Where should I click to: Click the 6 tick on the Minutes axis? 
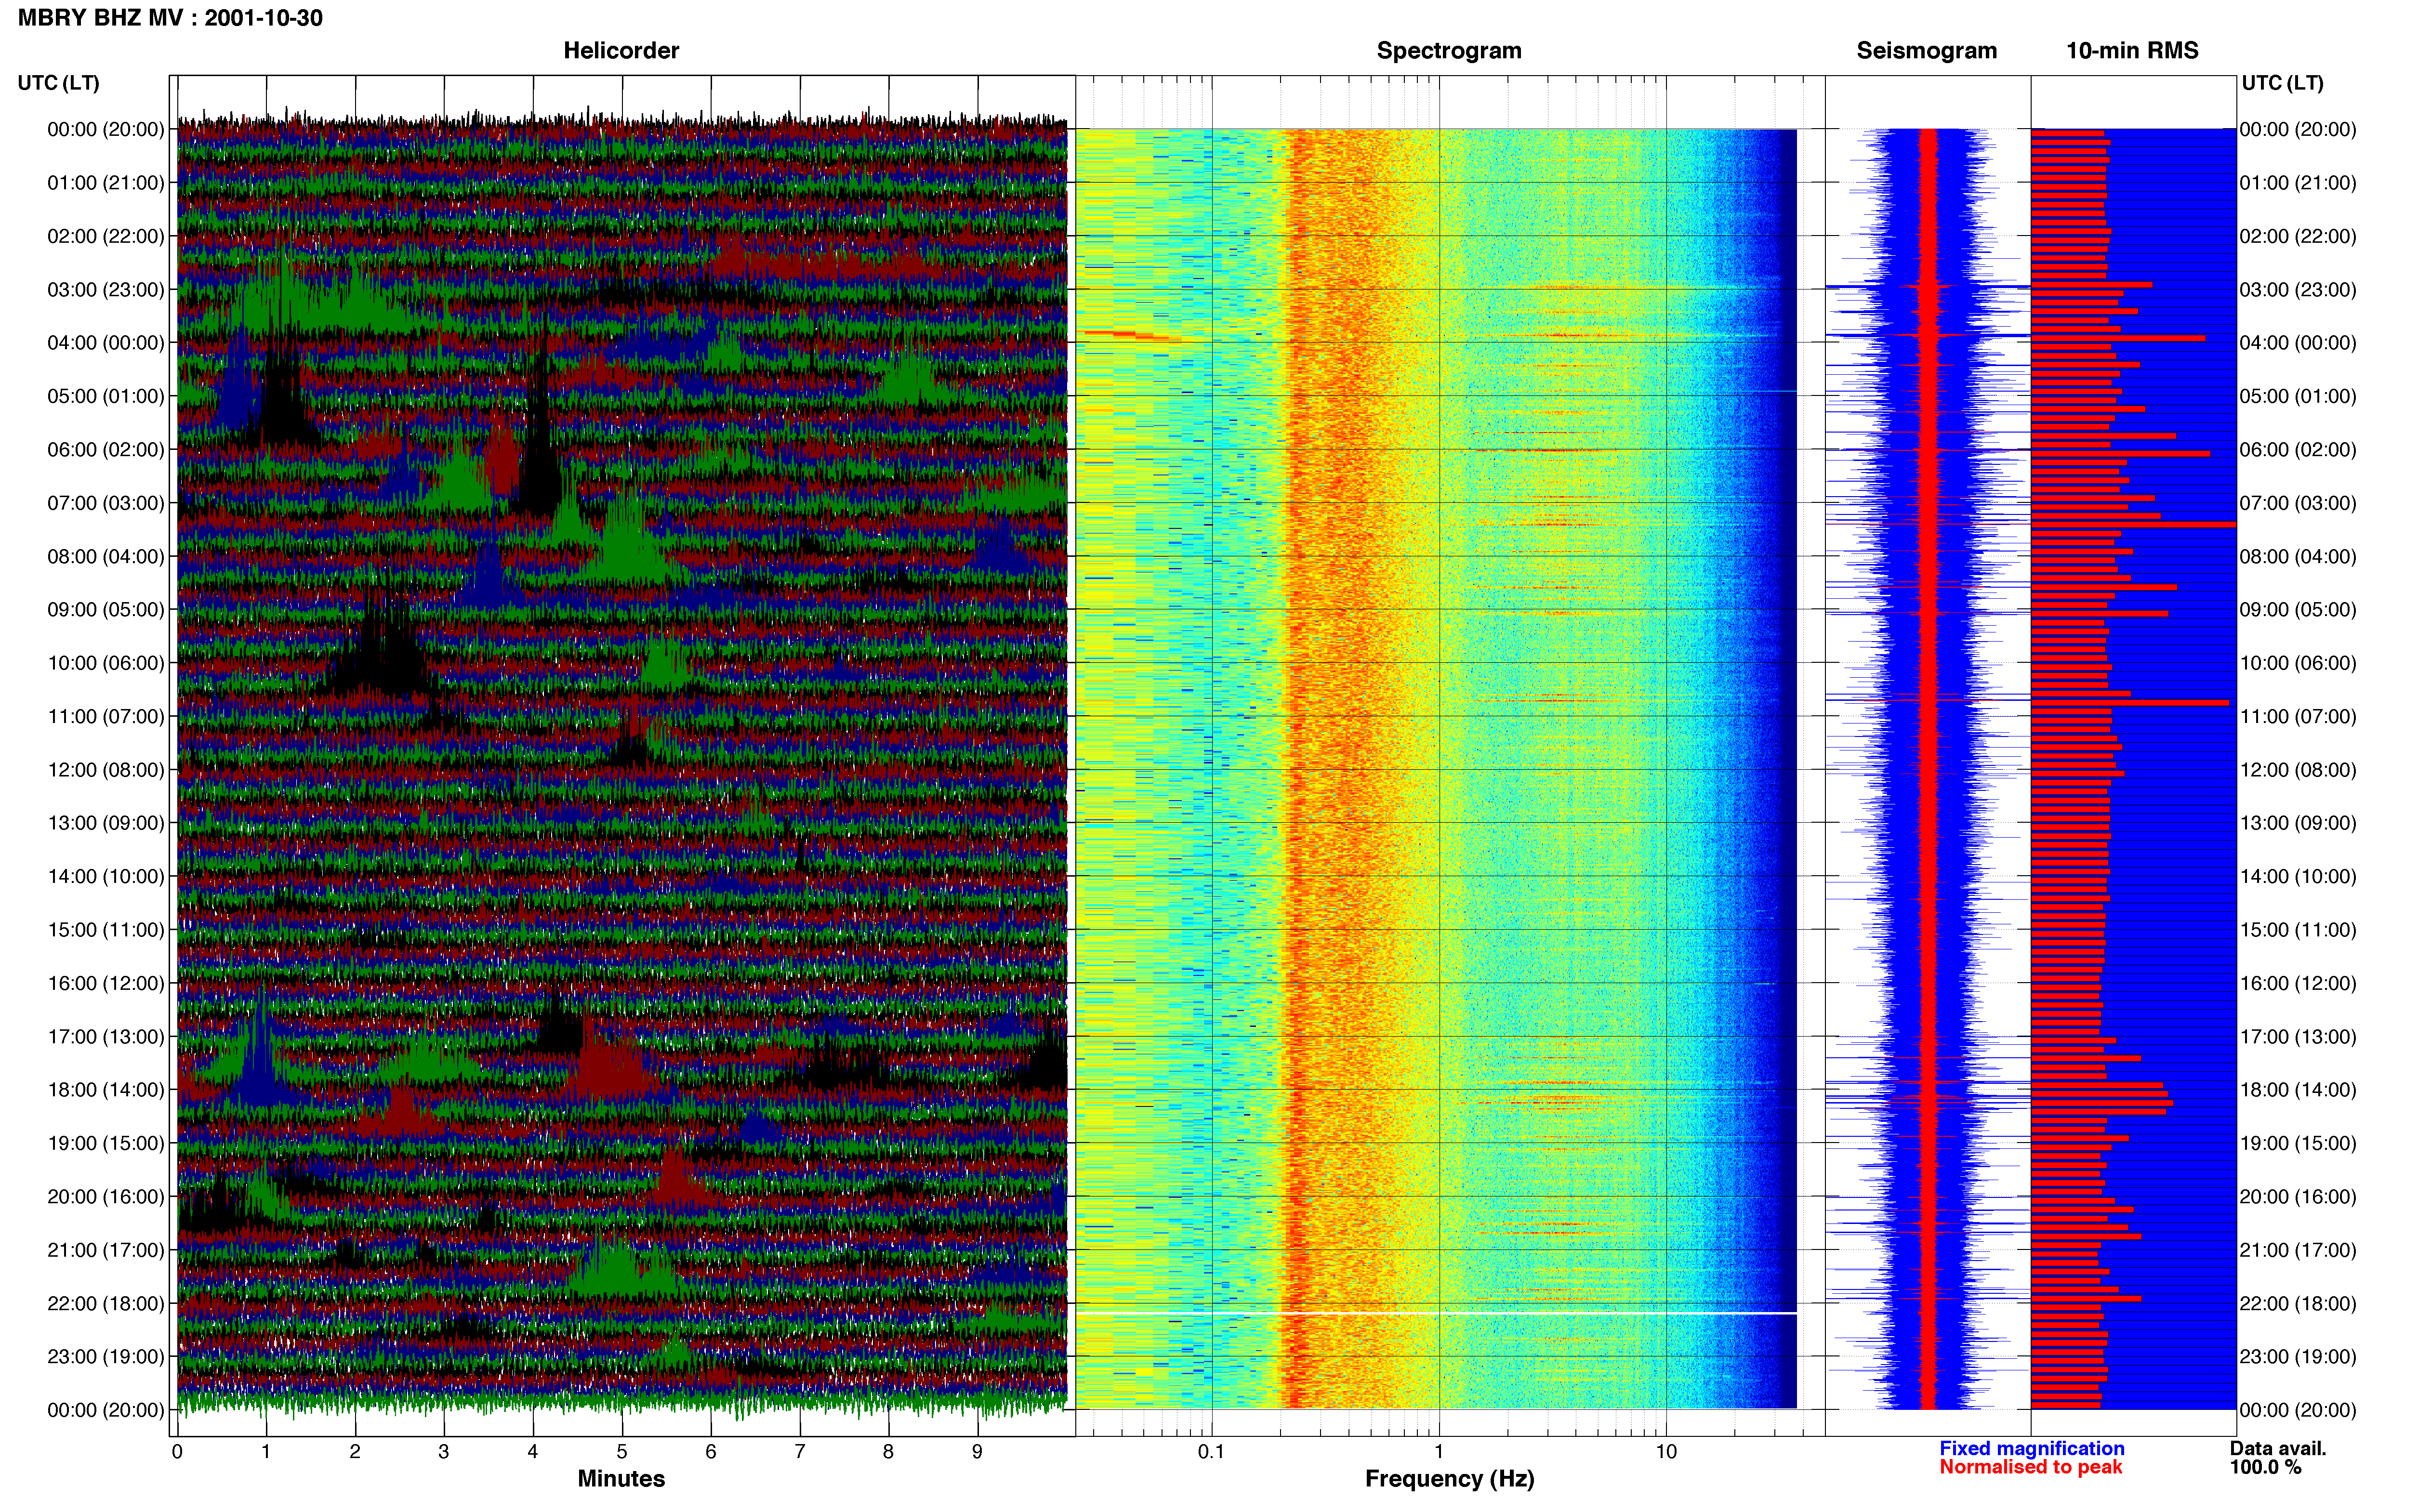pyautogui.click(x=711, y=1451)
